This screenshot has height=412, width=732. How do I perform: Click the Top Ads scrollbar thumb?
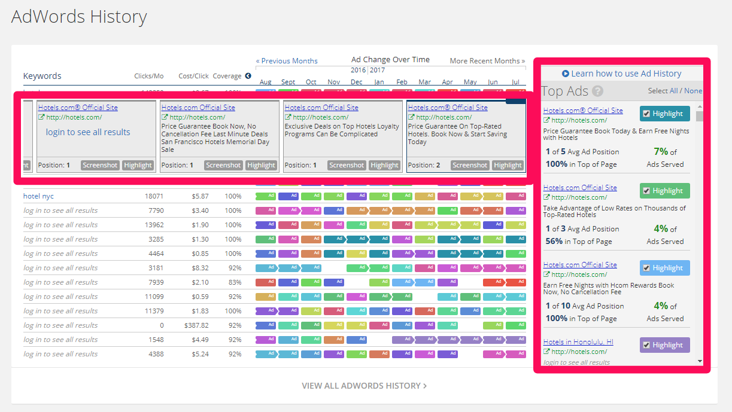(x=700, y=116)
